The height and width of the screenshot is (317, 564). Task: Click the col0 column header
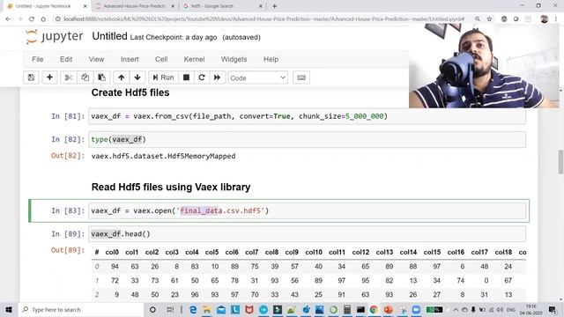(112, 253)
